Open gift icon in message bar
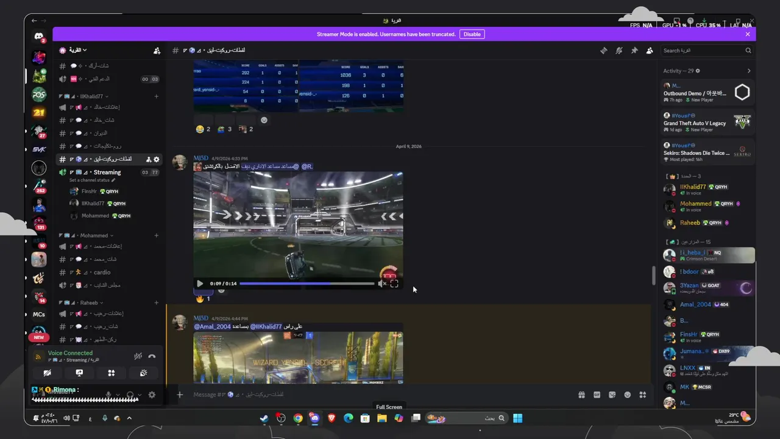The width and height of the screenshot is (780, 439). pyautogui.click(x=581, y=394)
